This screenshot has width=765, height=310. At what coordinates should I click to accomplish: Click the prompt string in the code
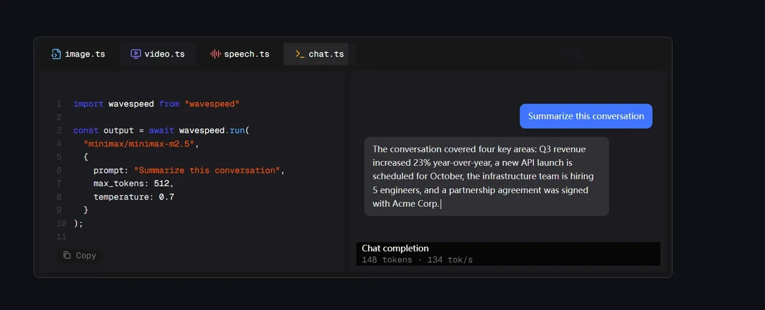[207, 170]
